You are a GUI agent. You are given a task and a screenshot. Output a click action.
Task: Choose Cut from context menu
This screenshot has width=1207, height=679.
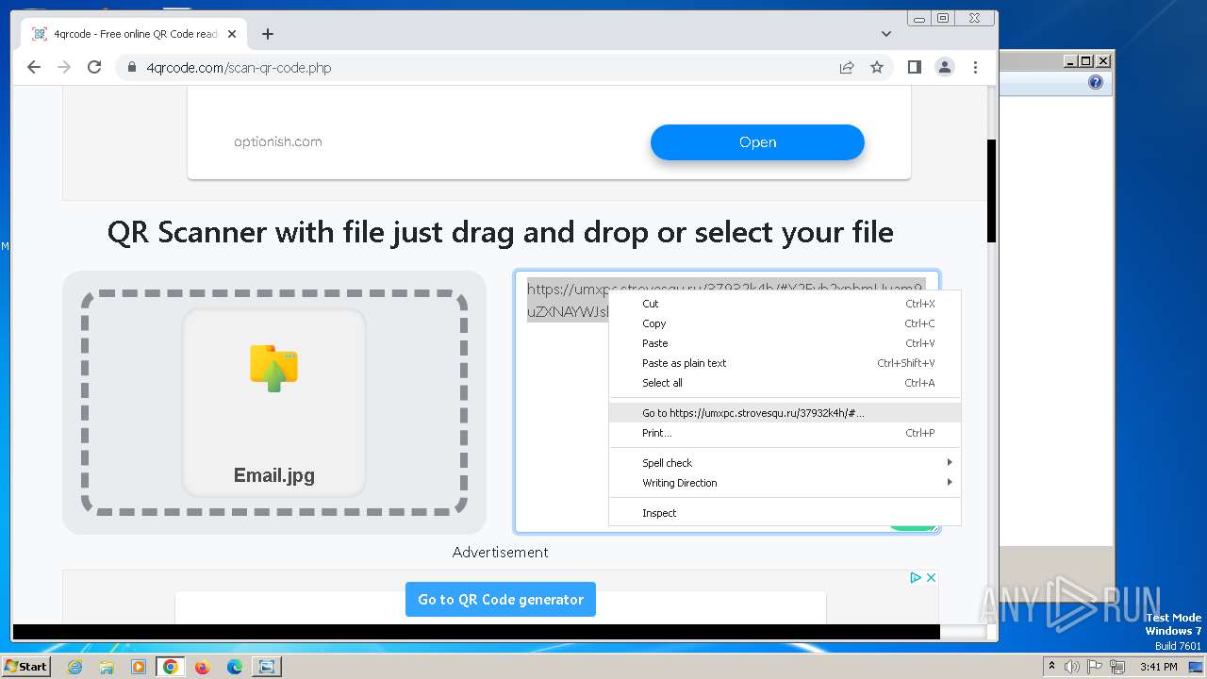pyautogui.click(x=785, y=304)
